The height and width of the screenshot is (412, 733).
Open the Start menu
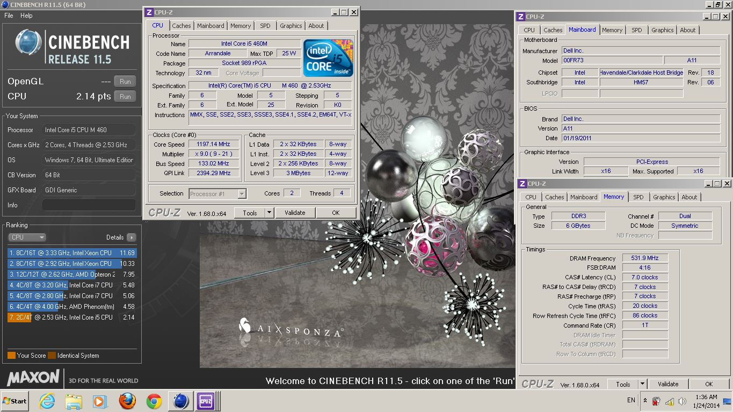click(x=14, y=401)
